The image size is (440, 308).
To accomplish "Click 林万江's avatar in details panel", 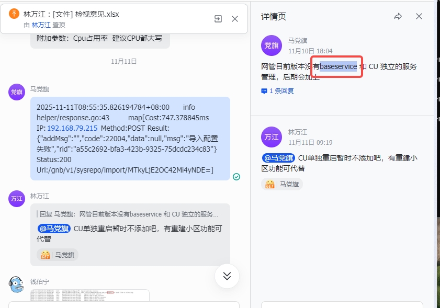I will [272, 137].
